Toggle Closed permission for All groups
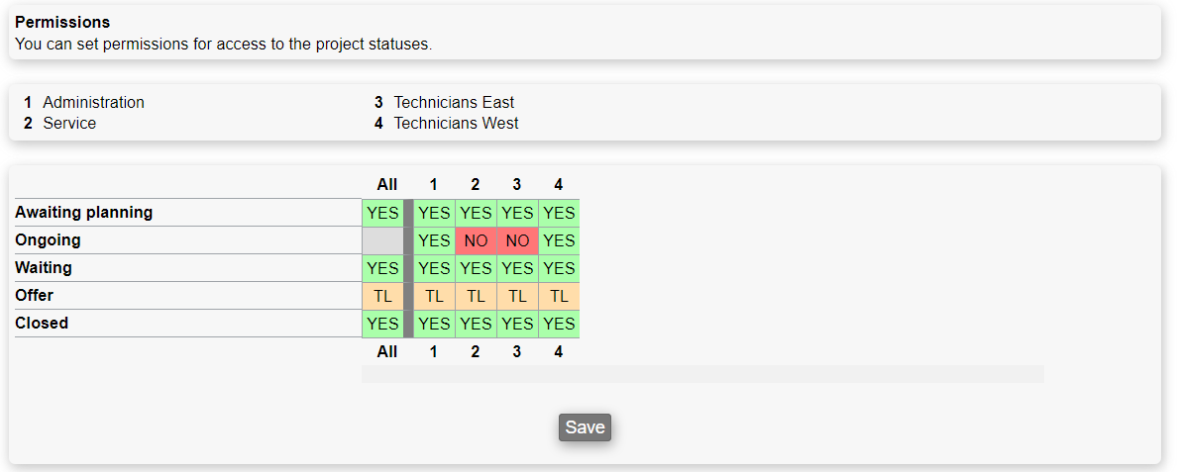Viewport: 1177px width, 472px height. tap(382, 324)
